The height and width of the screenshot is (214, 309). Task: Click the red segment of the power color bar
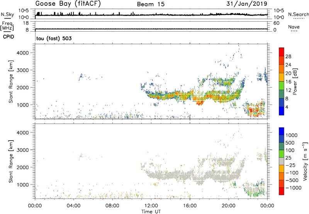(282, 52)
